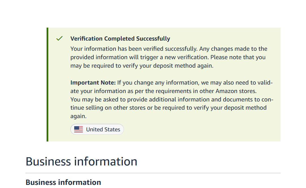The image size is (306, 188).
Task: Click the phrase Any changes made to the
Action: tap(233, 49)
